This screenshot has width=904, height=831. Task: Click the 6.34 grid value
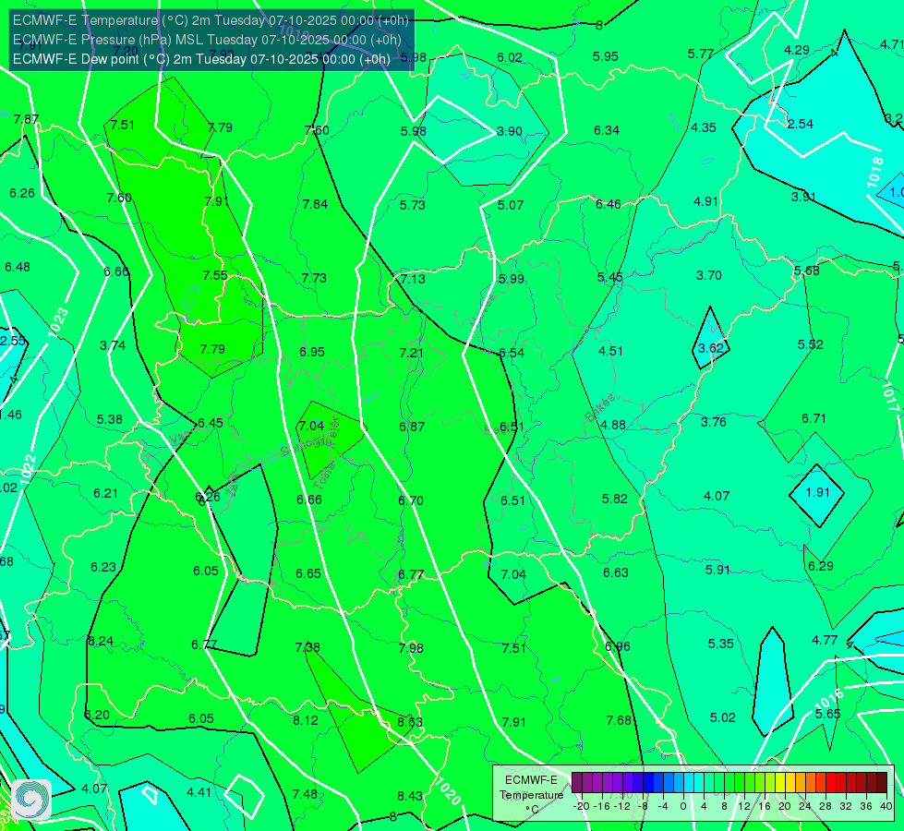(607, 130)
